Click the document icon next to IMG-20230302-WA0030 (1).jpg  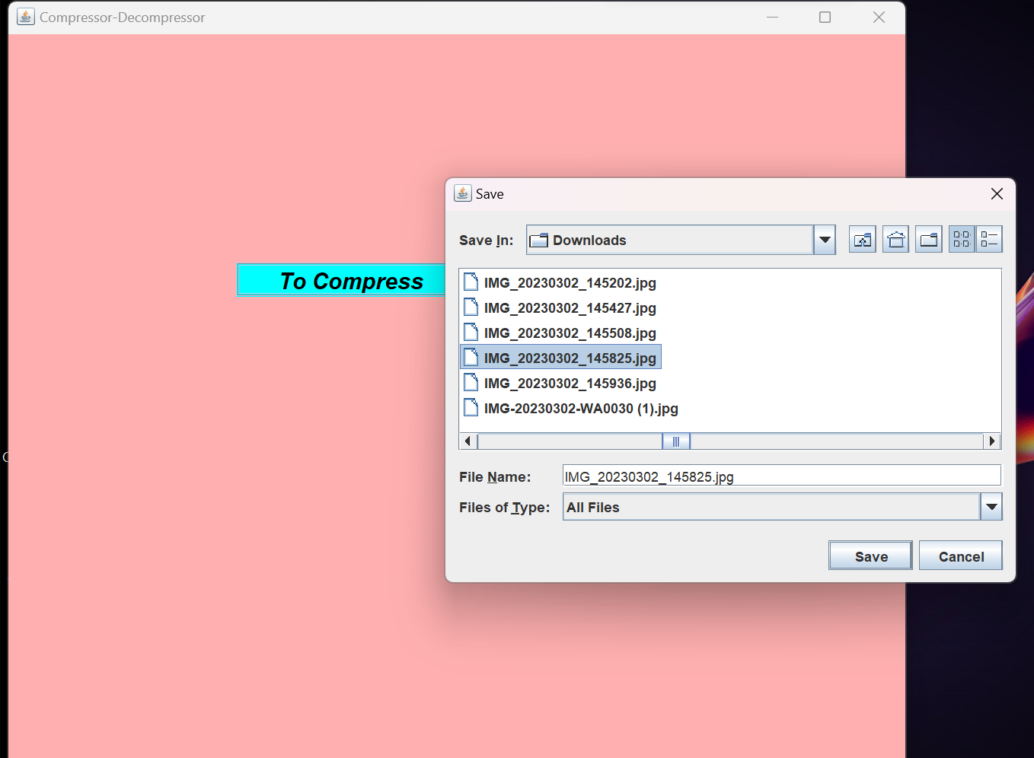click(x=471, y=407)
